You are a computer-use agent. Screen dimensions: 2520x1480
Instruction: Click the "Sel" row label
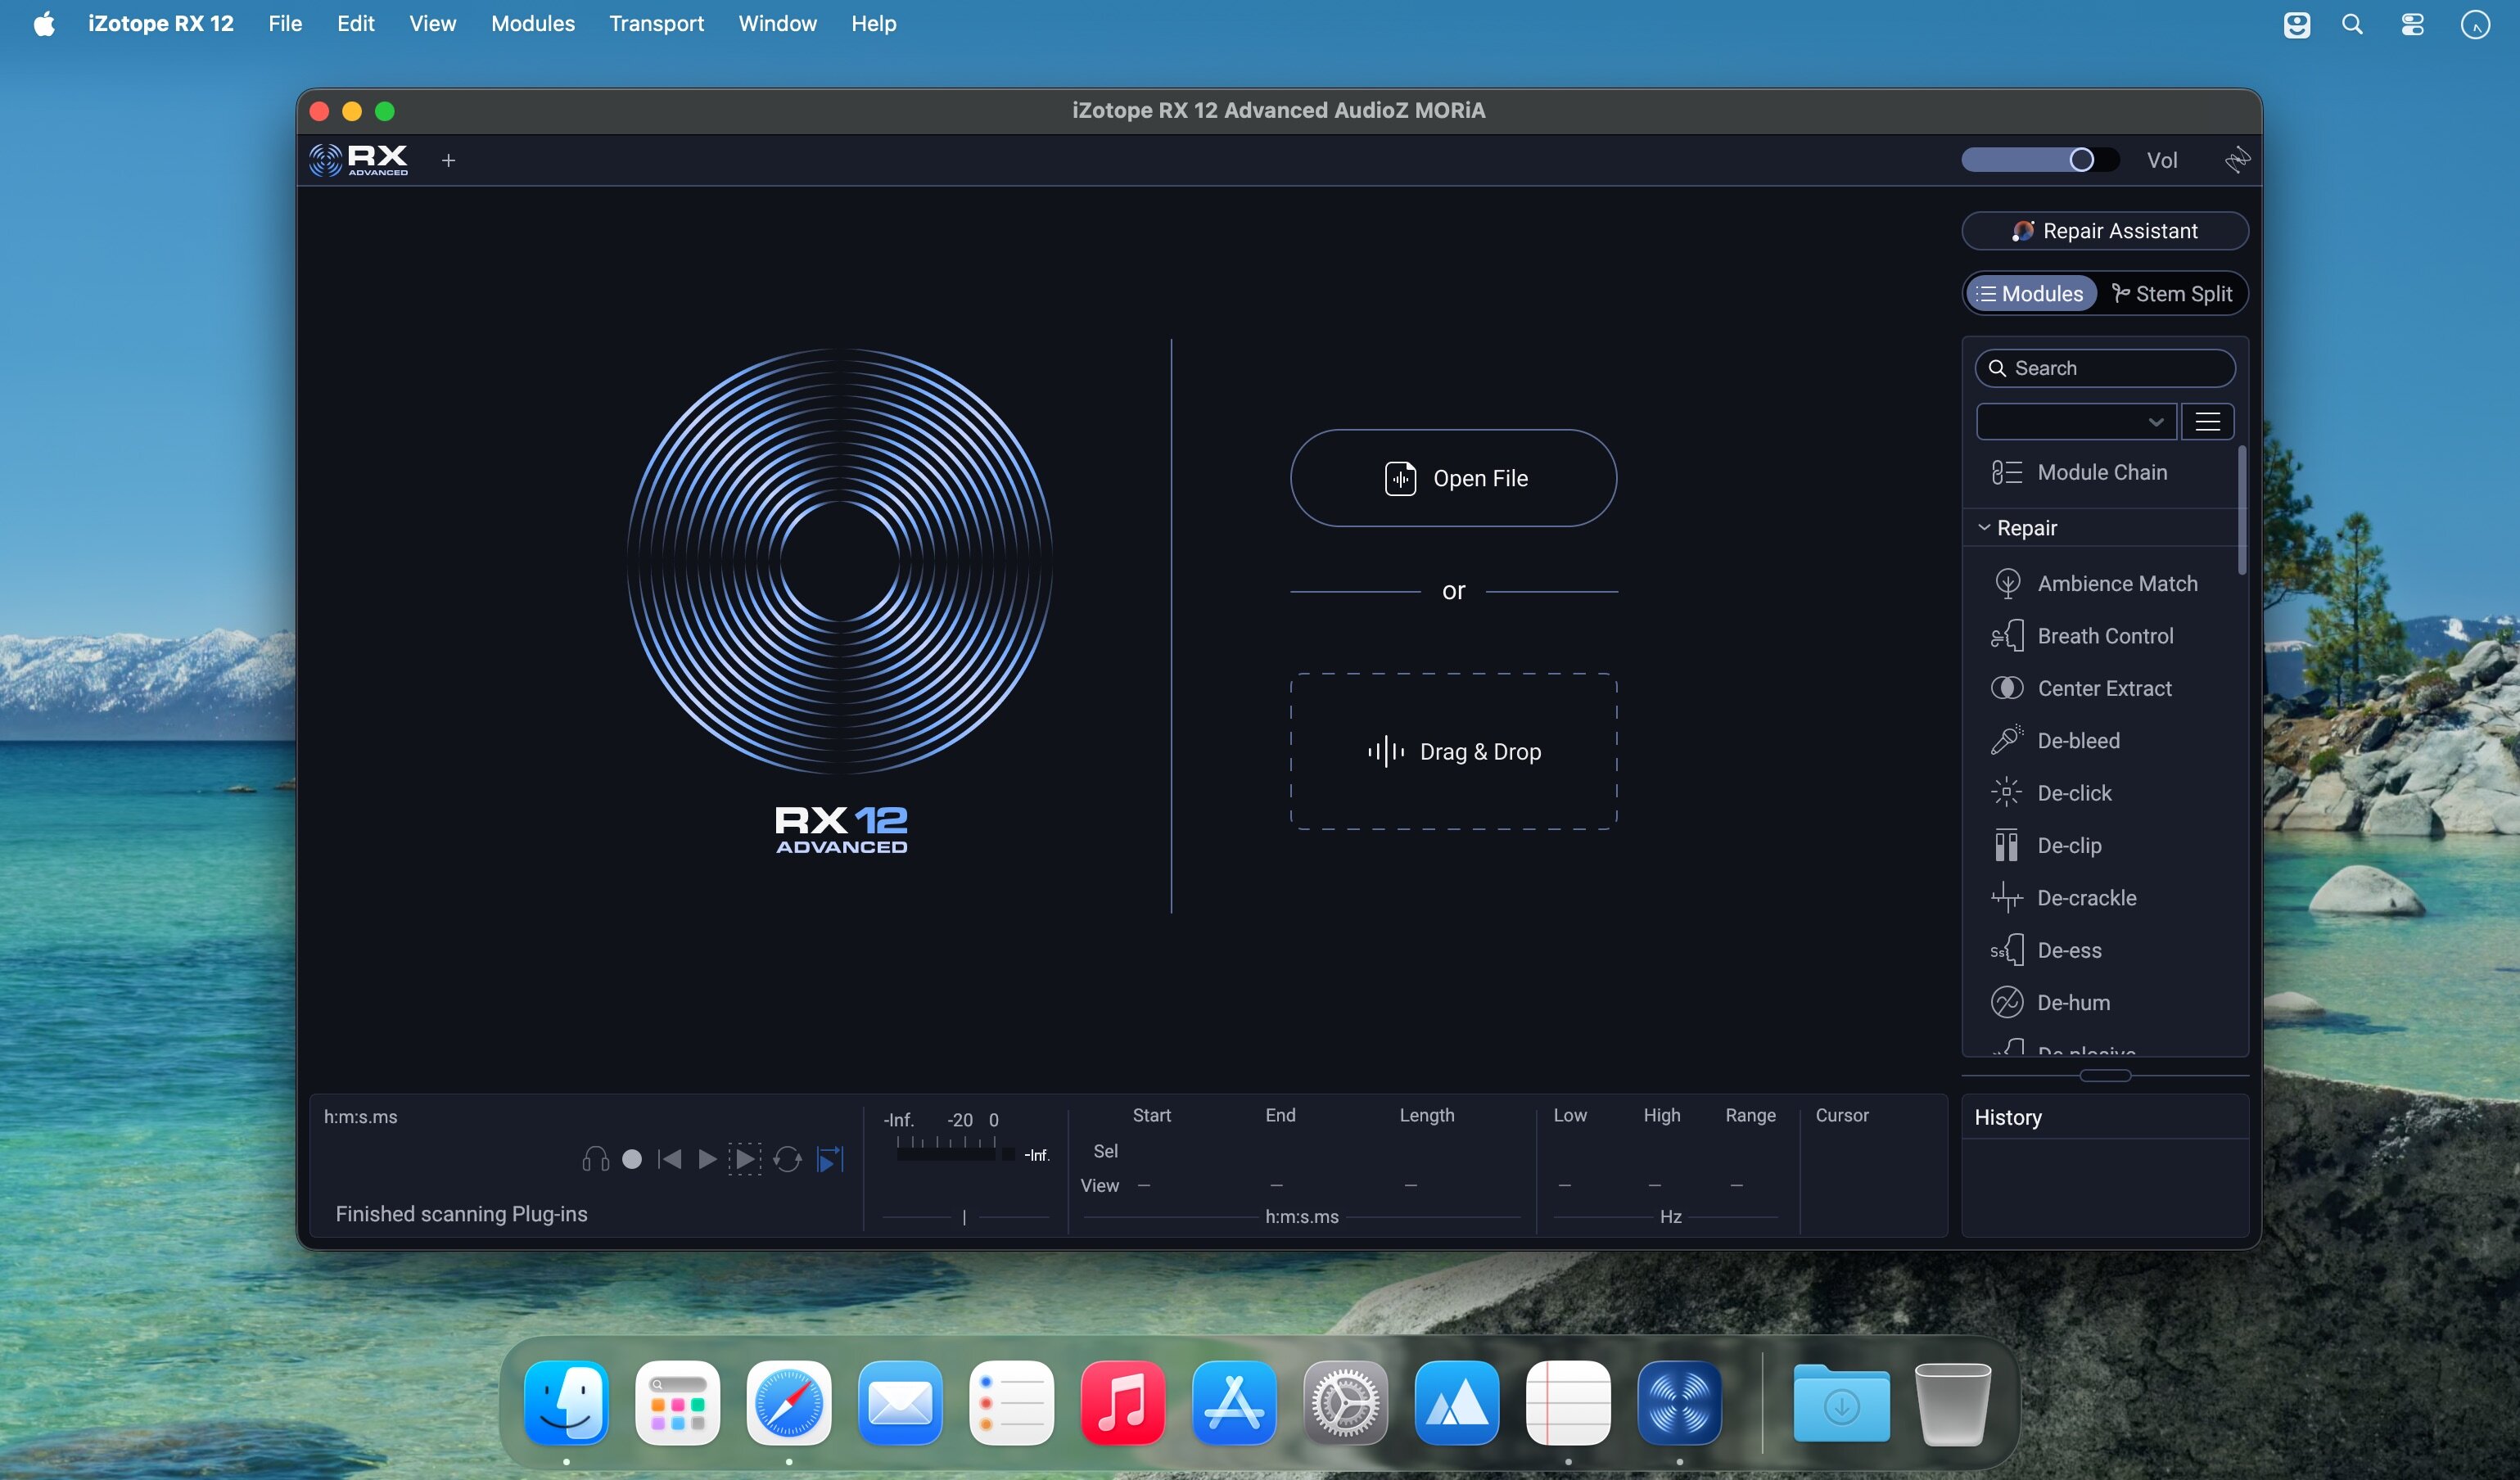coord(1105,1151)
